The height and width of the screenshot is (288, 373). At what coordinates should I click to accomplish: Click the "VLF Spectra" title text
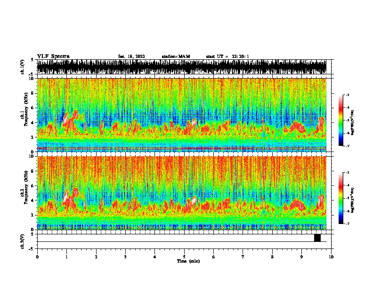click(x=53, y=56)
